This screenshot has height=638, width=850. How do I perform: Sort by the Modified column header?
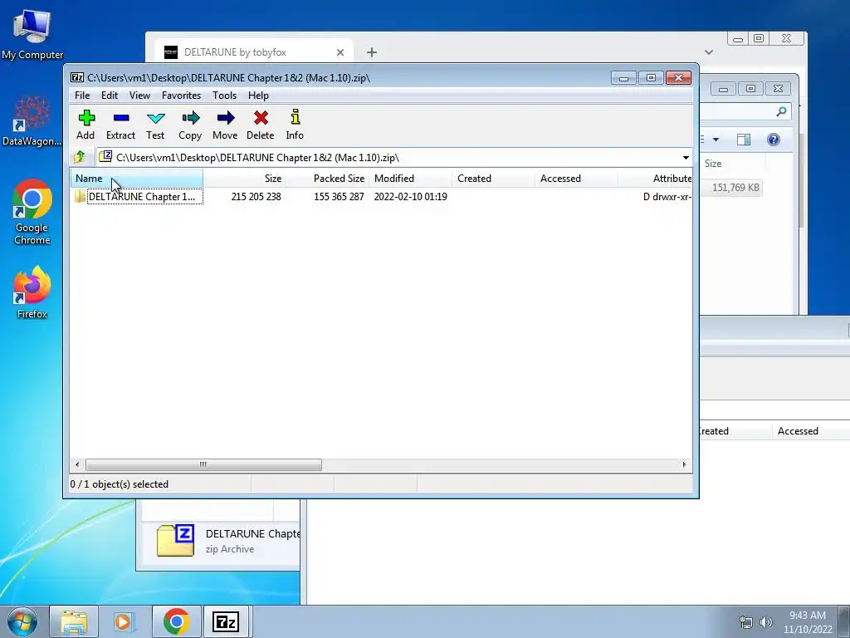(410, 179)
